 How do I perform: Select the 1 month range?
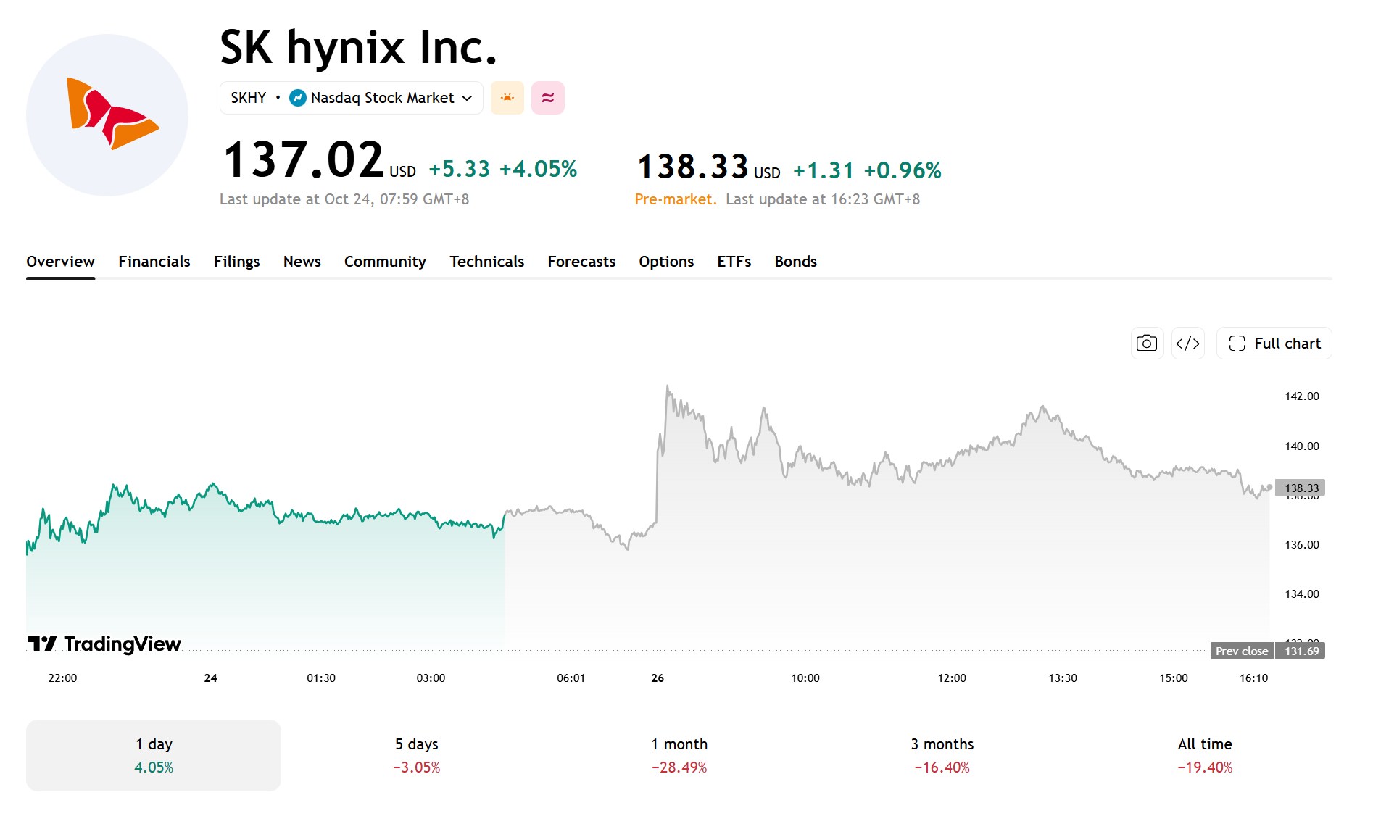679,755
